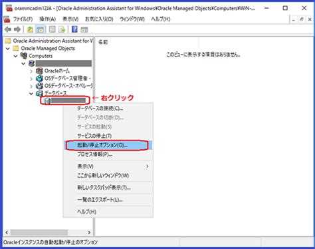Viewport: 315px width, 249px height.
Task: Open the ウィンドウ(W) menu
Action: pos(132,19)
